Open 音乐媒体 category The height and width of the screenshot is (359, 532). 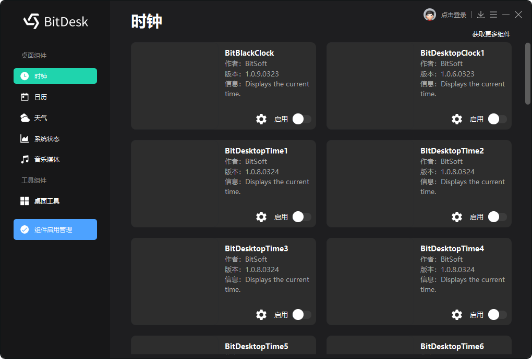tap(55, 159)
